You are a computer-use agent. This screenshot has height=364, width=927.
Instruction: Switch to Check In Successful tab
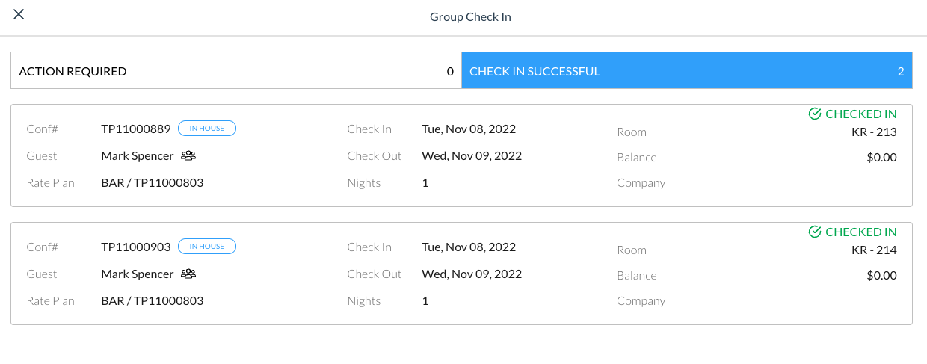point(686,72)
